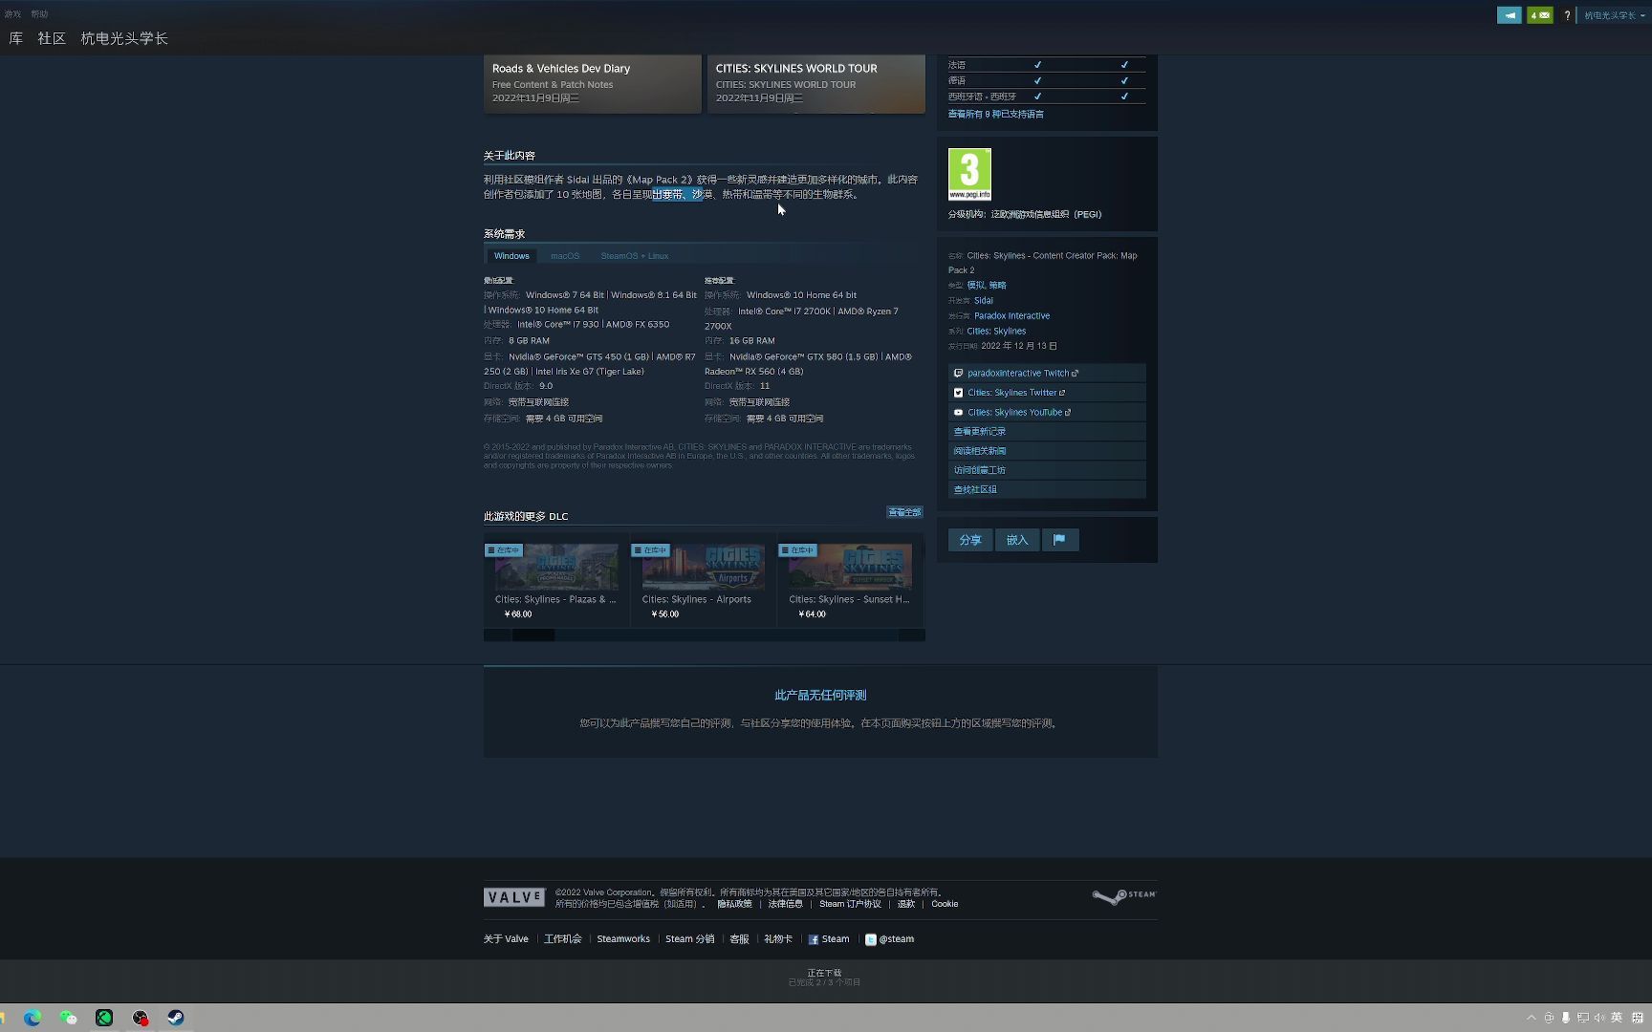This screenshot has height=1032, width=1652.
Task: Open WeChat from the taskbar
Action: click(68, 1018)
